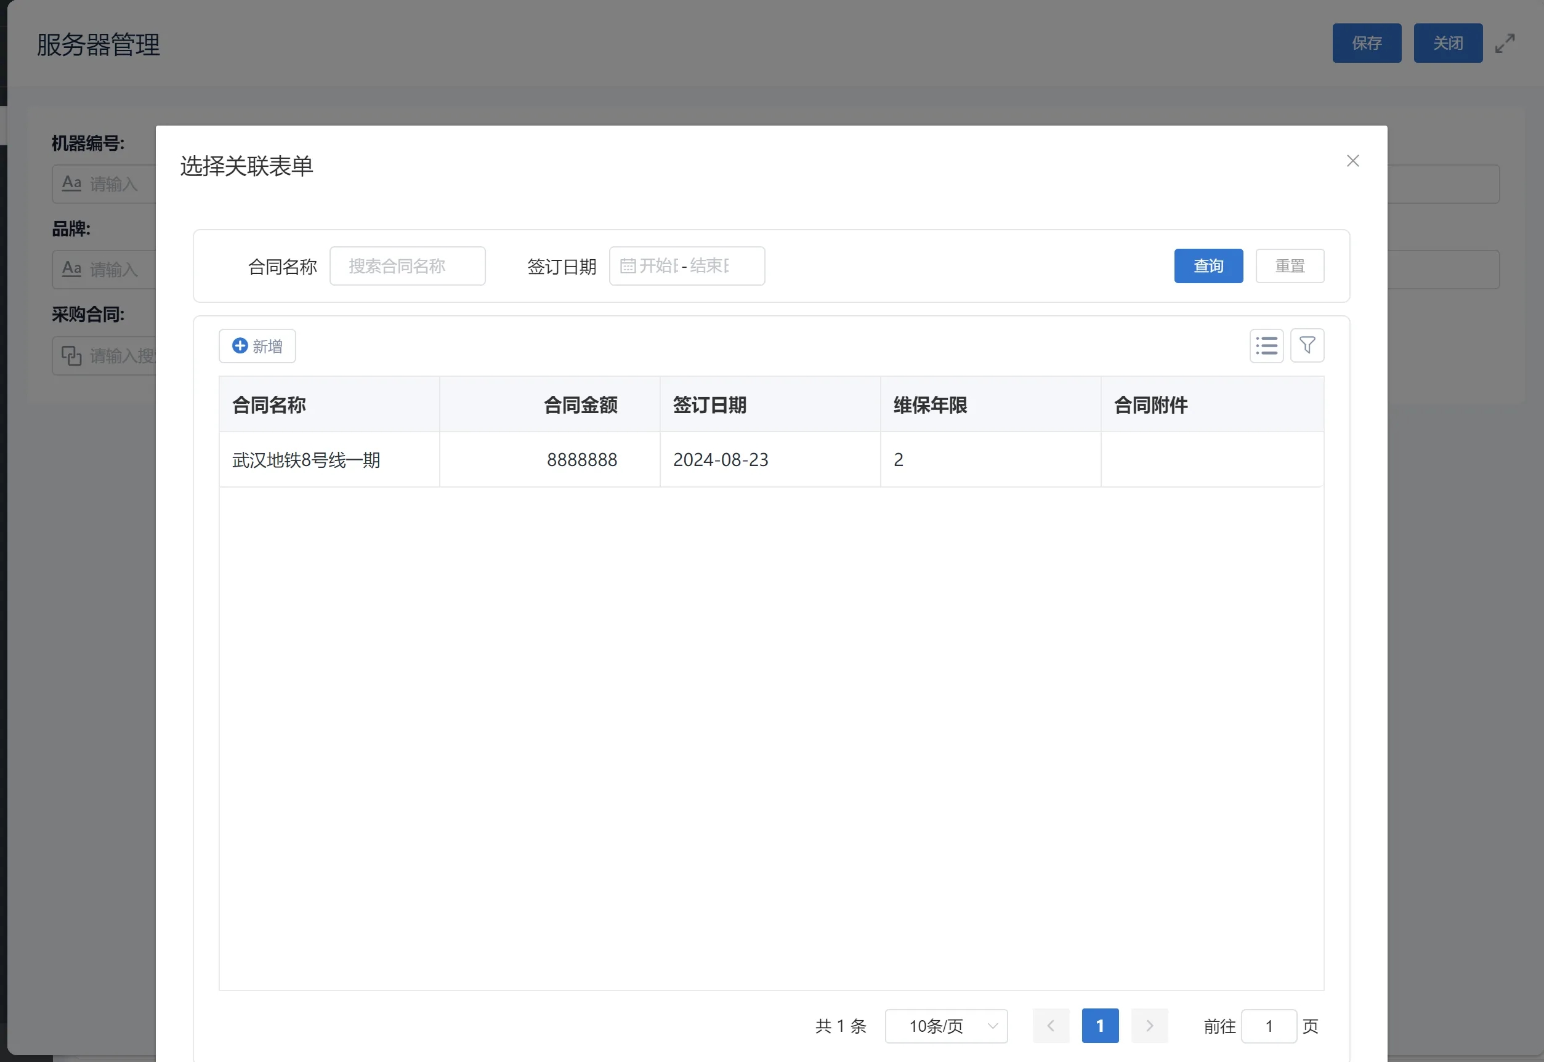Open the filter funnel icon
The image size is (1544, 1062).
[1306, 345]
